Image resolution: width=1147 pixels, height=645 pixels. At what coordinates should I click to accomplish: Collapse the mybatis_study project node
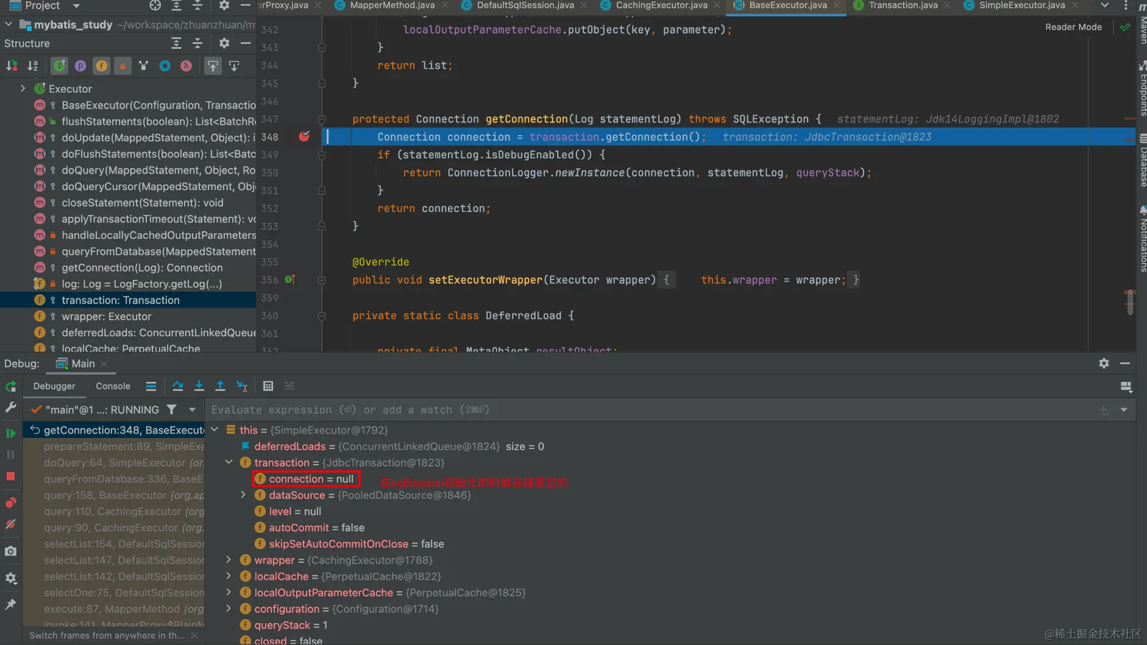coord(9,24)
